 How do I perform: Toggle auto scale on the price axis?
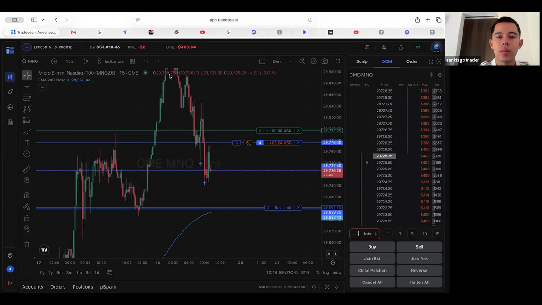tap(337, 272)
